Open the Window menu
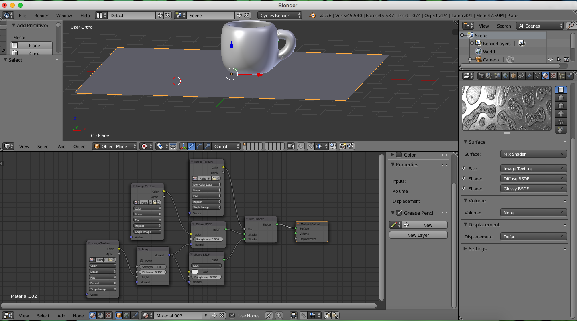 tap(64, 15)
